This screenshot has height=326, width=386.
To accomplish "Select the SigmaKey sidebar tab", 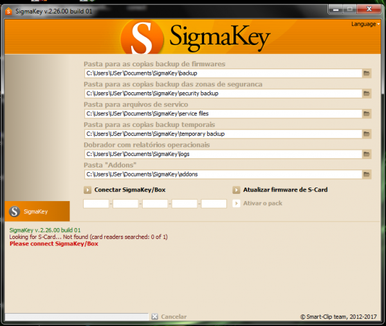I will 37,211.
